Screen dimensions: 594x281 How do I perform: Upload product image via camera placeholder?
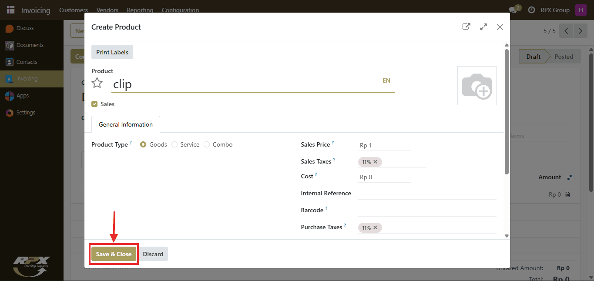[x=477, y=86]
